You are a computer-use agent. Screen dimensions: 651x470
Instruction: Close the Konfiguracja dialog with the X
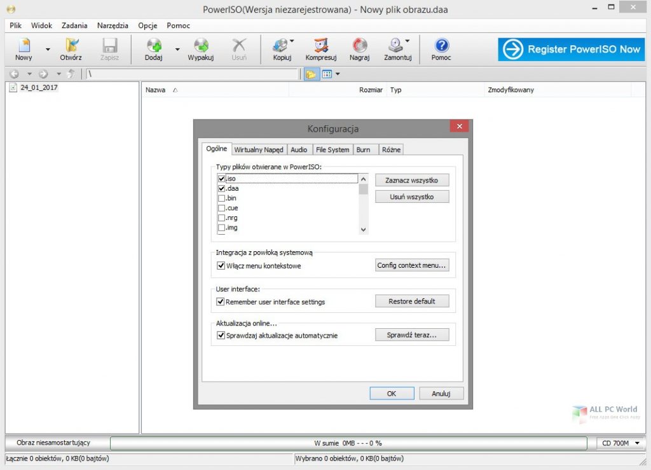tap(459, 126)
